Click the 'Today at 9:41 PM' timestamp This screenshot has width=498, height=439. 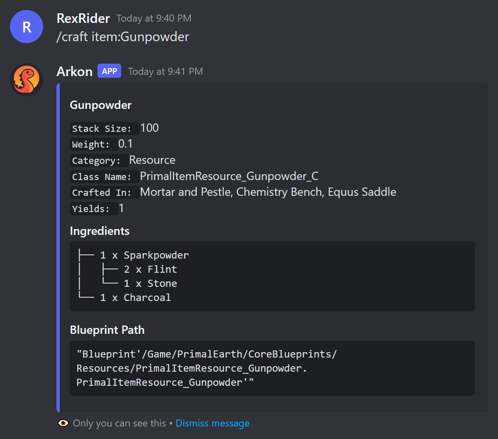click(x=165, y=72)
